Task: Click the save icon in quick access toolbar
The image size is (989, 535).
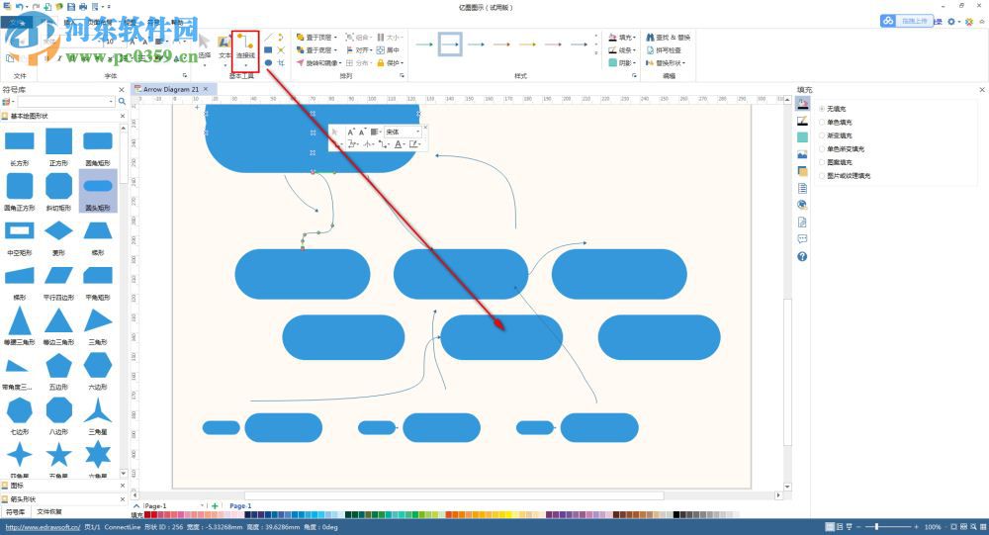Action: [70, 6]
